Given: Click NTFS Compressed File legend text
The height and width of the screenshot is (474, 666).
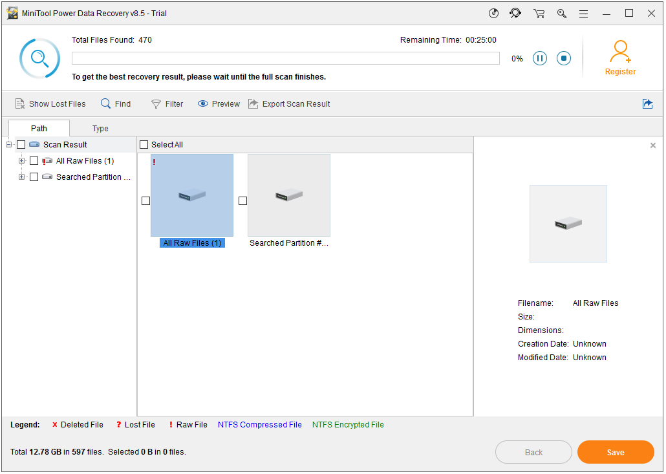Looking at the screenshot, I should (x=259, y=425).
